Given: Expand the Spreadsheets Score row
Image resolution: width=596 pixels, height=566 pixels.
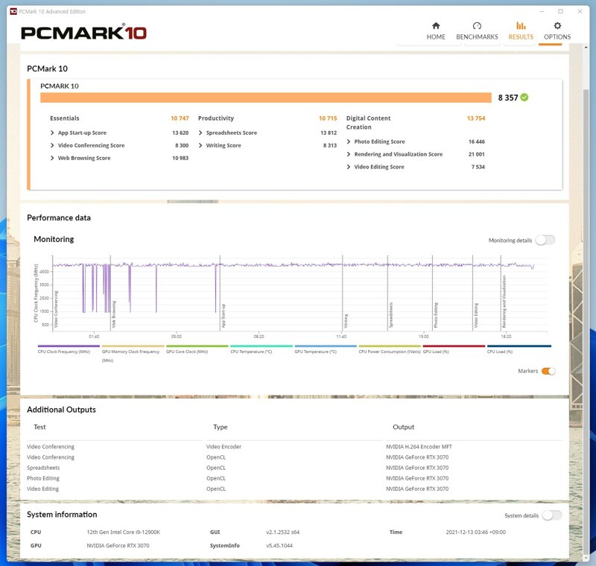Looking at the screenshot, I should [200, 133].
